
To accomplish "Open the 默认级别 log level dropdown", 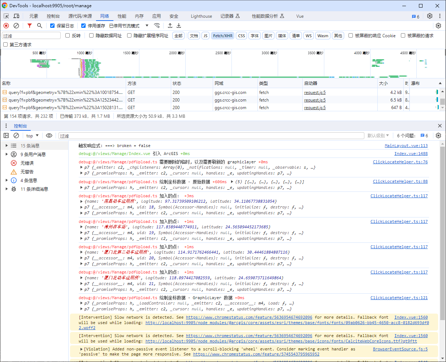I will (378, 135).
